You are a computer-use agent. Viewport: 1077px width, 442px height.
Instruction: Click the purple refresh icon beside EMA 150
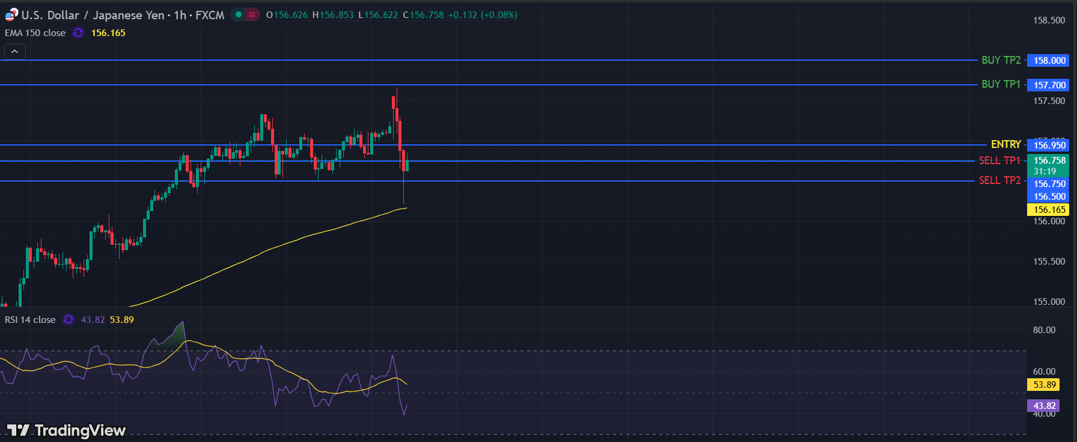(x=78, y=33)
